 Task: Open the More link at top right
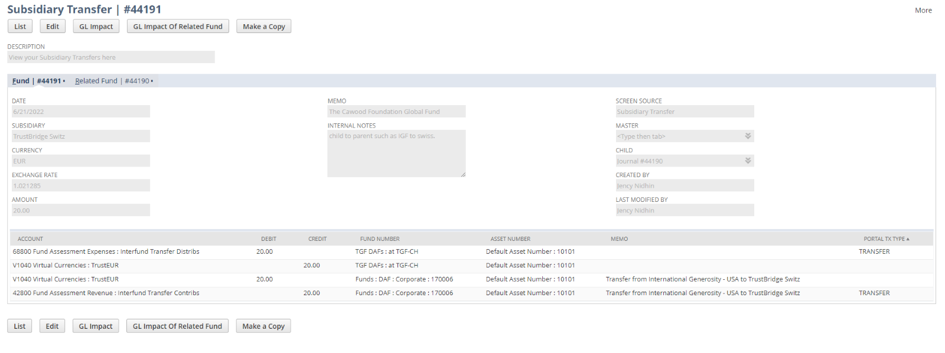[923, 11]
